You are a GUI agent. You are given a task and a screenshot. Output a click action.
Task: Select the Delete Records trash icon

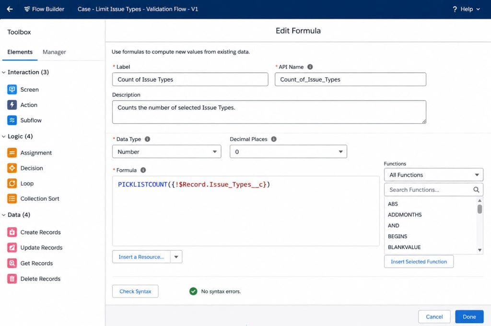[x=12, y=279]
